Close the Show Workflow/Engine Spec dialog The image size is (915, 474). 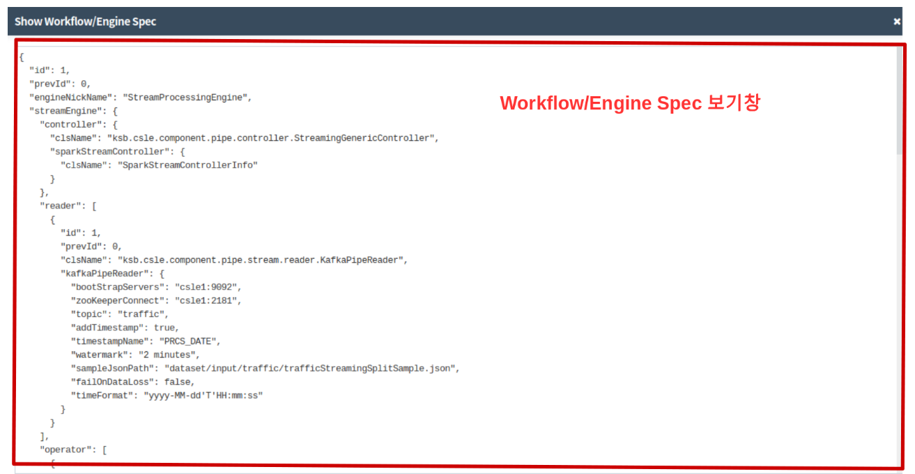897,22
